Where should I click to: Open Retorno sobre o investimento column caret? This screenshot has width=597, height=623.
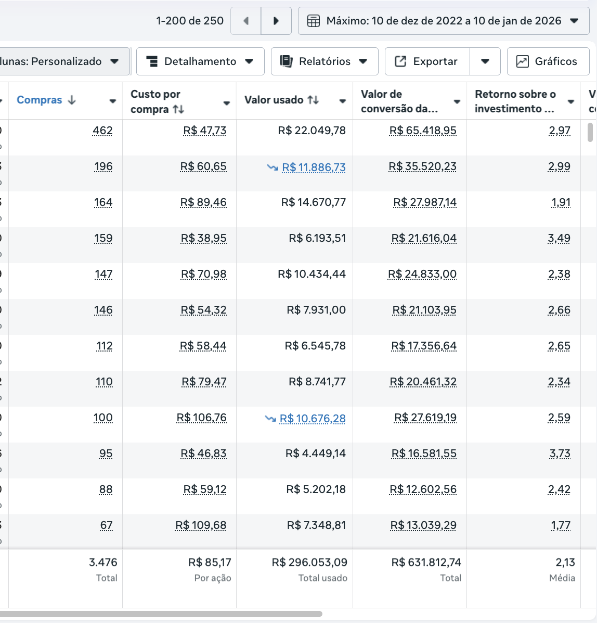[x=570, y=101]
